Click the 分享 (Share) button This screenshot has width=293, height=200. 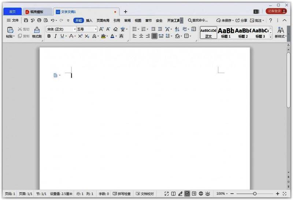pos(241,20)
